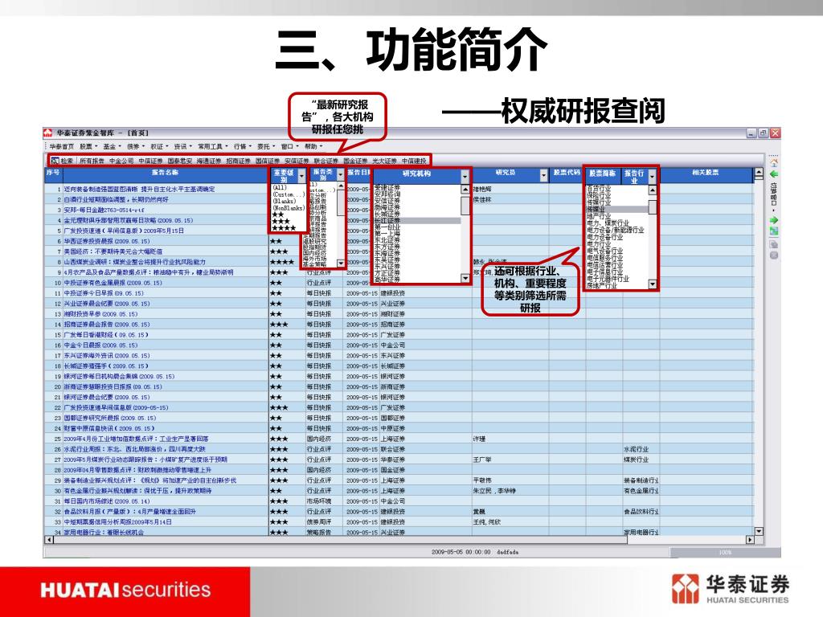Filter reports by 国泰君安
823x617 pixels.
coord(180,161)
